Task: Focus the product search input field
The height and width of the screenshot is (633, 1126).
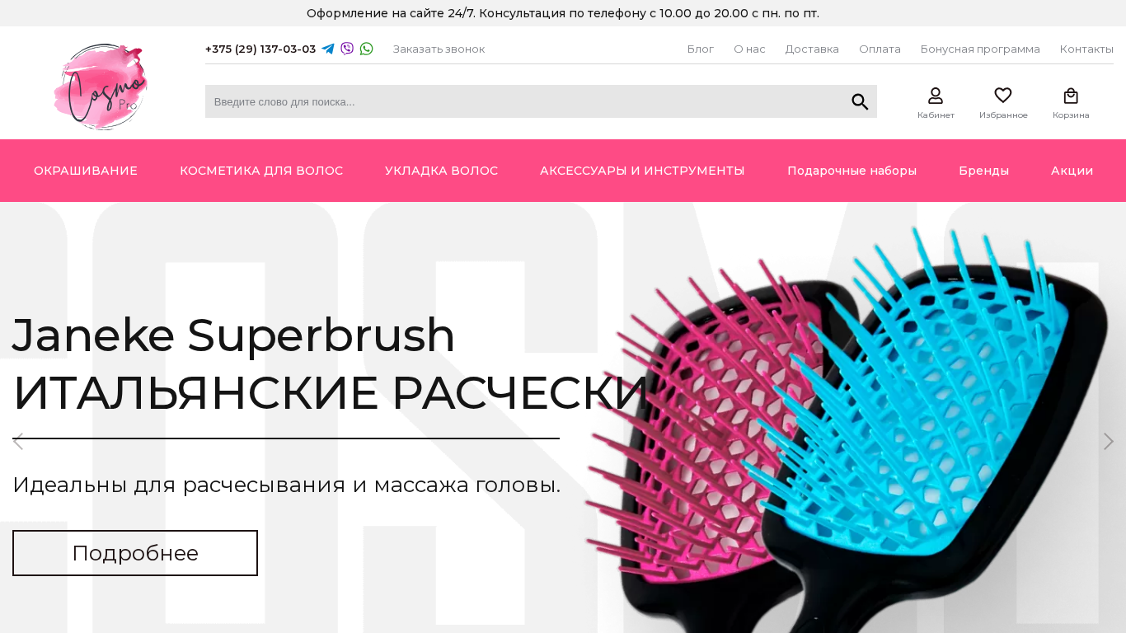Action: coord(528,101)
